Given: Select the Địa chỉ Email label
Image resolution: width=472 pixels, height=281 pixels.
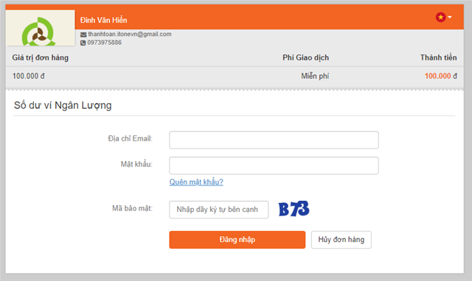Looking at the screenshot, I should (131, 139).
